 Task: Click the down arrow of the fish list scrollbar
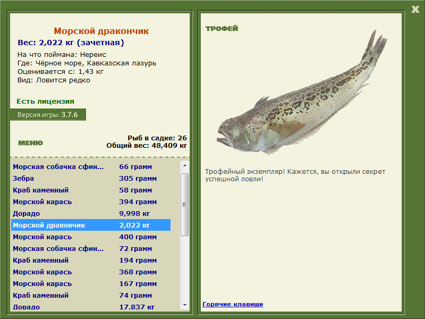point(185,305)
